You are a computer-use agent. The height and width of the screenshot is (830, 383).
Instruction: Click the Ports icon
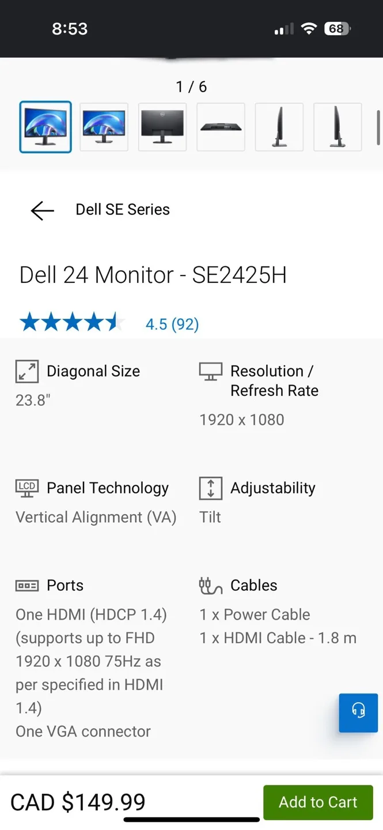click(x=26, y=585)
